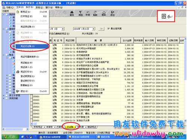Click the 刷新 refresh toolbar icon
187x140 pixels.
click(95, 13)
